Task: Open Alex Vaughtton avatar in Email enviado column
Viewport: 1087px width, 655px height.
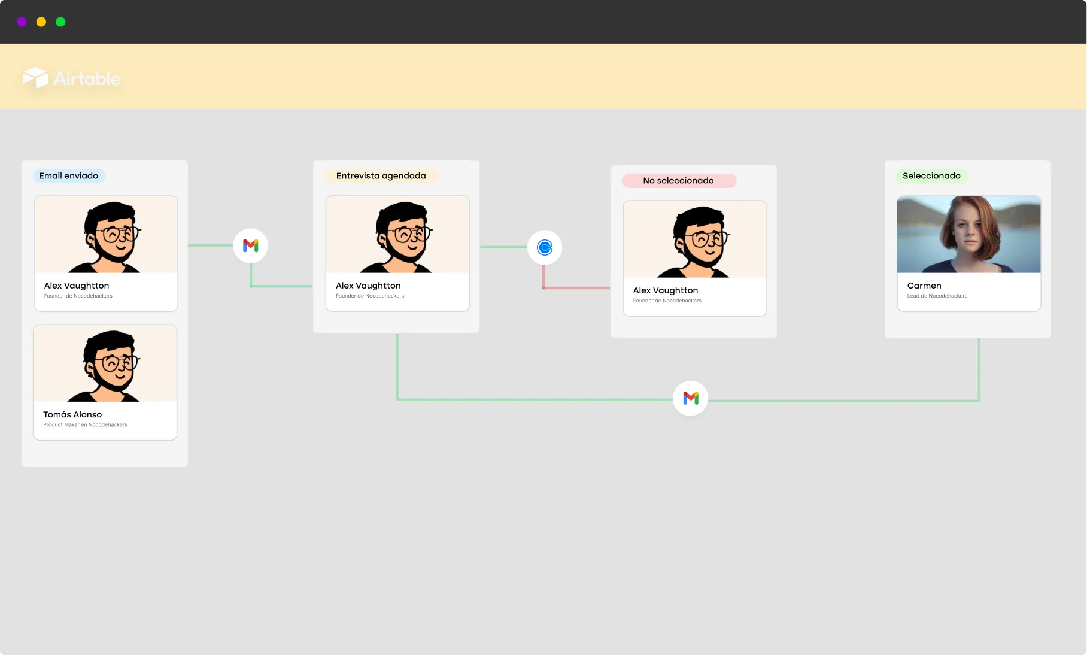Action: (106, 235)
